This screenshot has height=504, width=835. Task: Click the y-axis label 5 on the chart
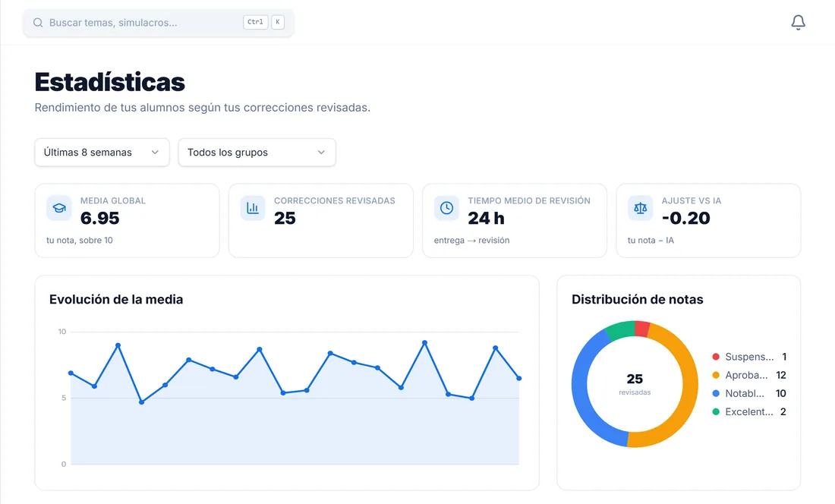click(x=64, y=398)
